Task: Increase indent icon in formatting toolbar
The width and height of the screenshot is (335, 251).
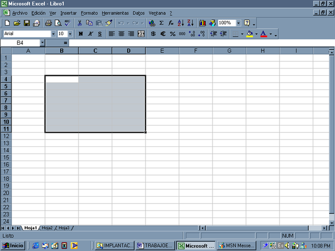Action: pyautogui.click(x=223, y=33)
